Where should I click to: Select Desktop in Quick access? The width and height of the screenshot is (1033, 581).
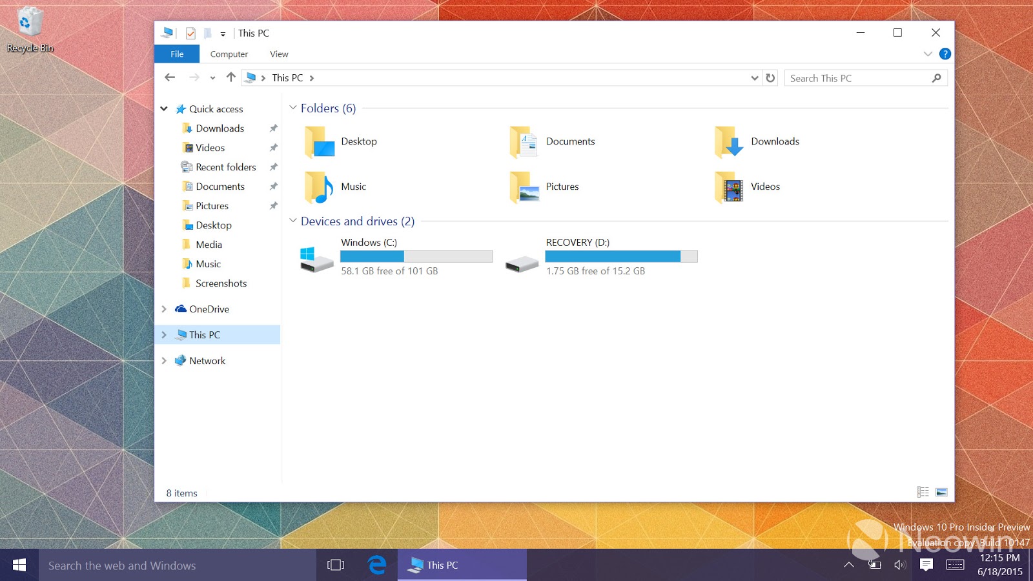point(214,225)
